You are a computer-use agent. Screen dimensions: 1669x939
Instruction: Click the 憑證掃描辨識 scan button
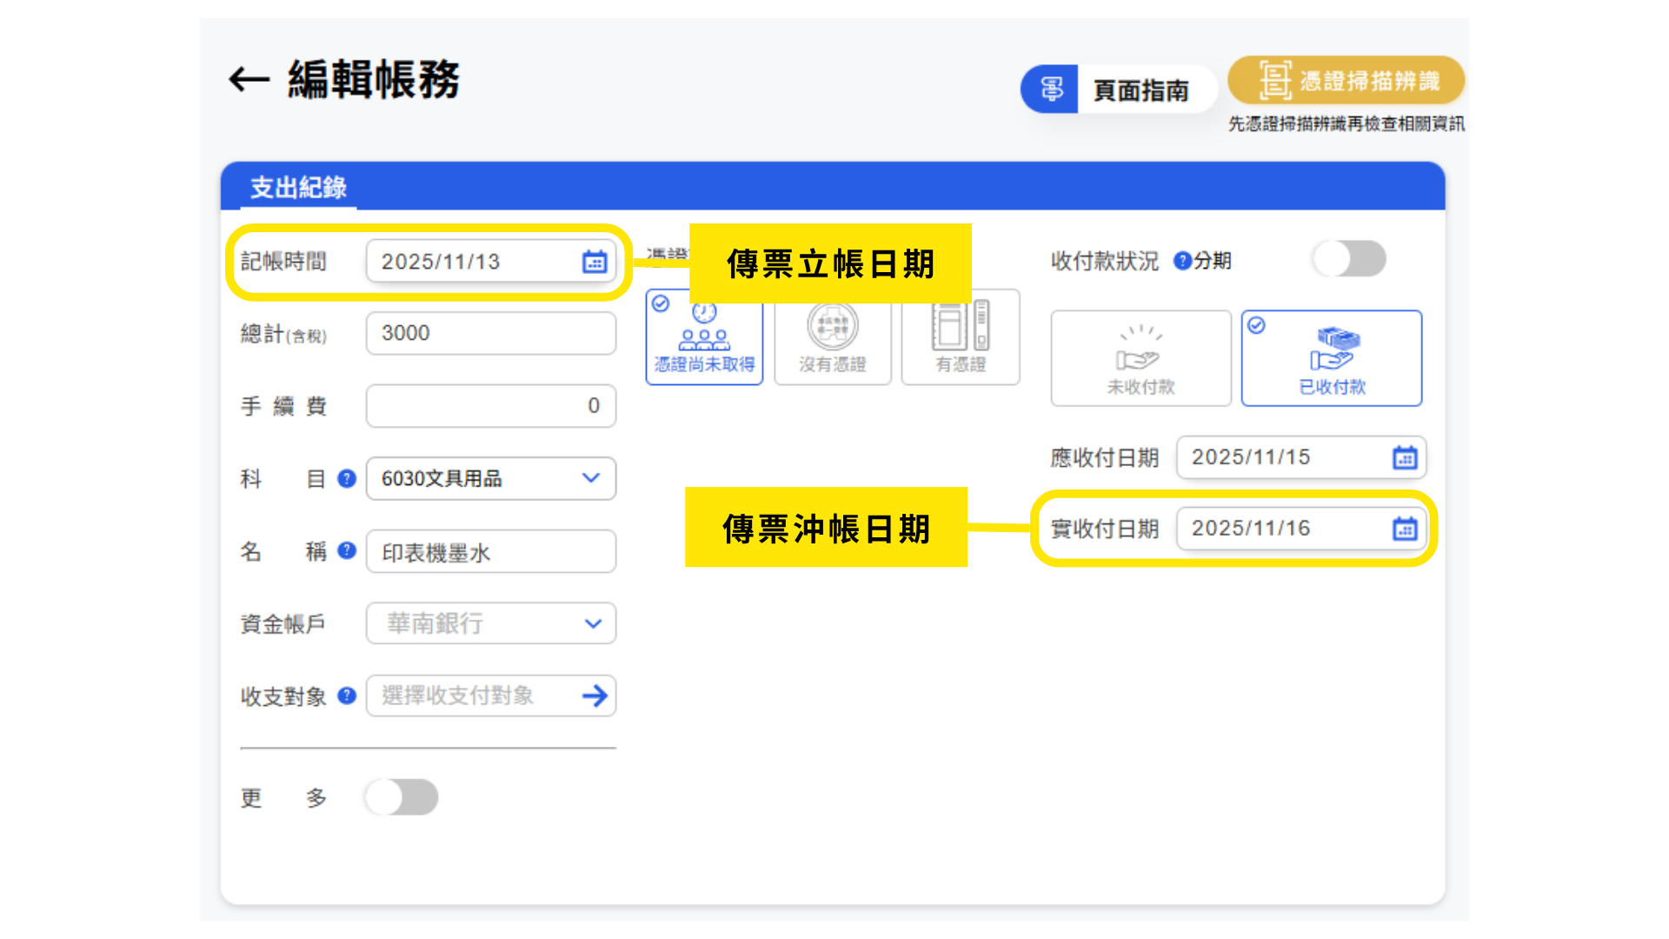(1346, 81)
